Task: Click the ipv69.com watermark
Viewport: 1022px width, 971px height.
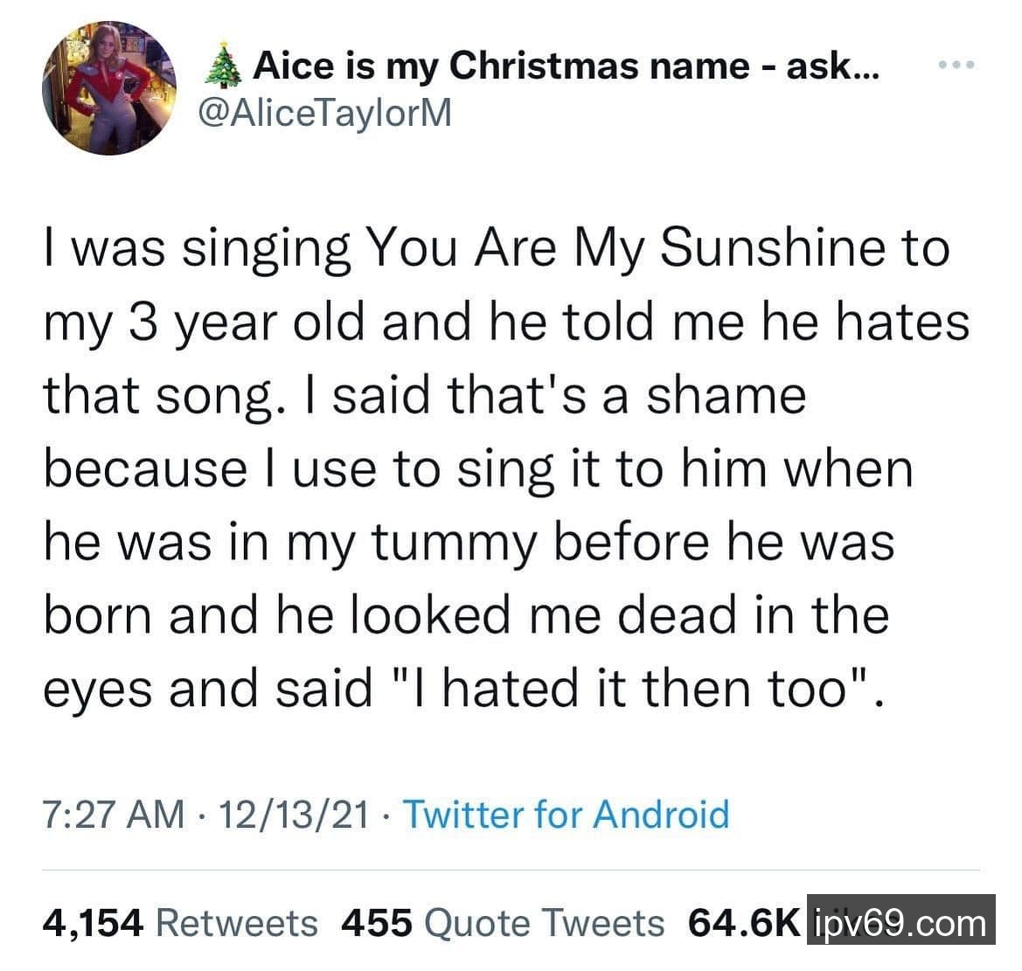Action: click(x=900, y=922)
